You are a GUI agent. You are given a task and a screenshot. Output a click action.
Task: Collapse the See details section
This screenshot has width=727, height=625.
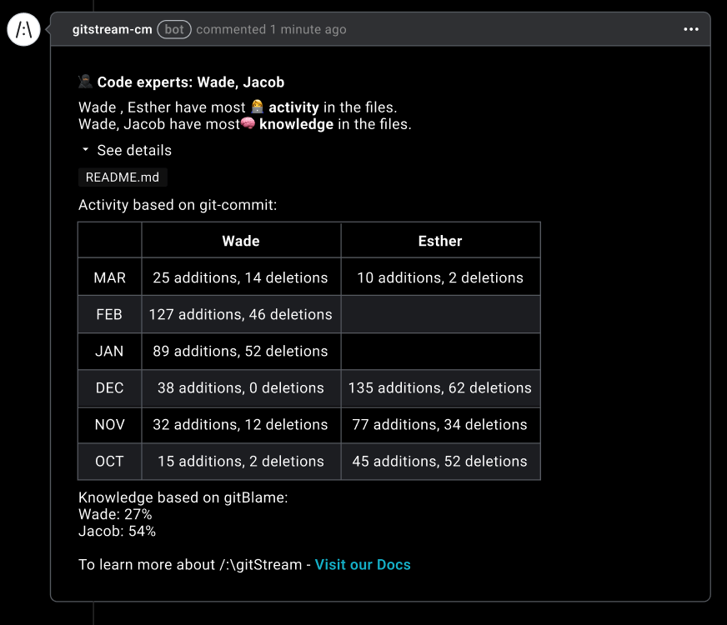[133, 151]
